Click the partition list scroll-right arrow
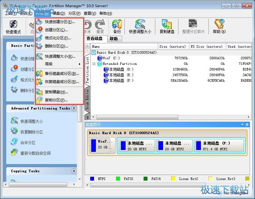The width and height of the screenshot is (255, 199). click(249, 117)
